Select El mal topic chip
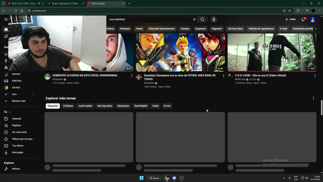 [167, 106]
